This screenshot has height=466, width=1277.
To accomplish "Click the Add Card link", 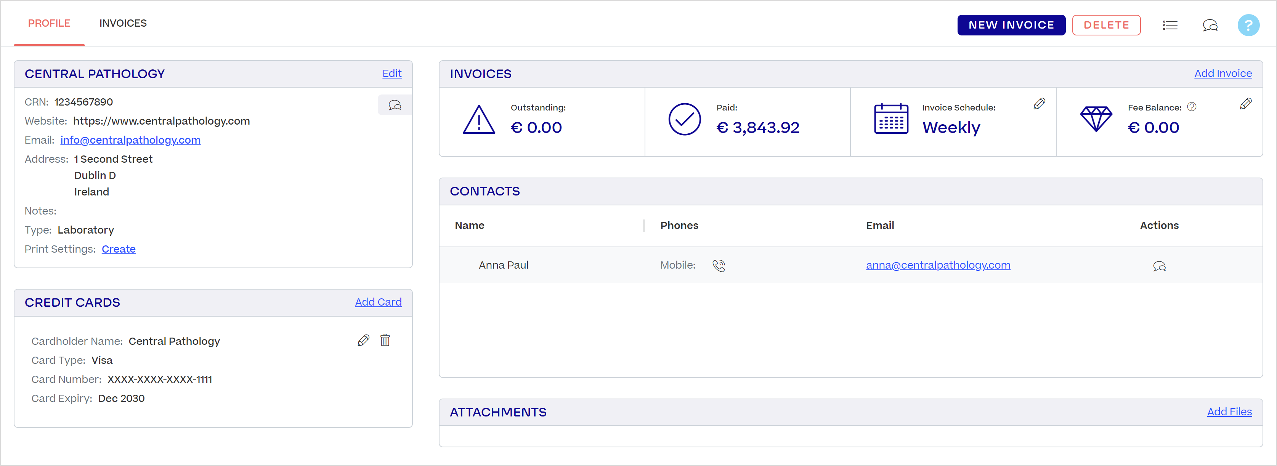I will [x=378, y=302].
